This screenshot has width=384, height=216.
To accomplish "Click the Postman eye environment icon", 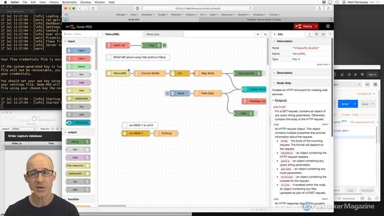I will 367,85.
